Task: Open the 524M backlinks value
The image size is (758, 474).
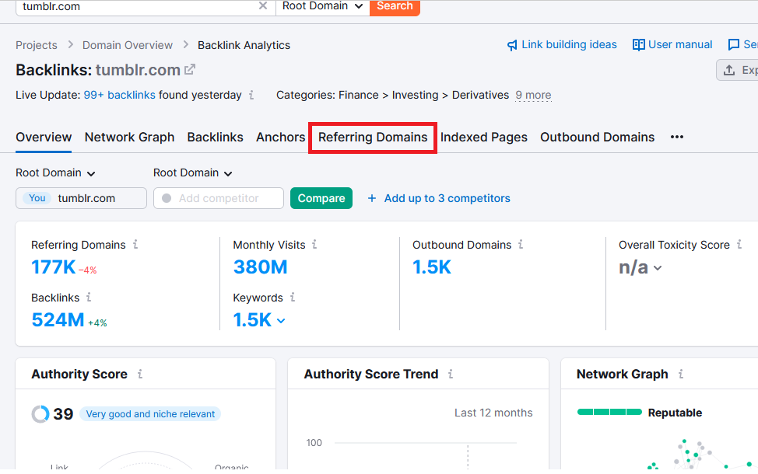Action: pos(58,320)
